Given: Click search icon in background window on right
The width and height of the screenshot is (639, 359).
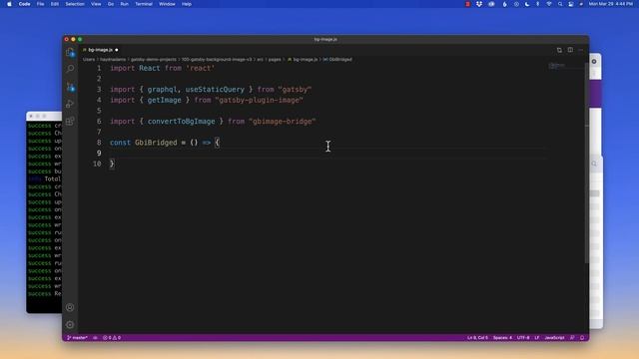Looking at the screenshot, I should click(x=594, y=164).
